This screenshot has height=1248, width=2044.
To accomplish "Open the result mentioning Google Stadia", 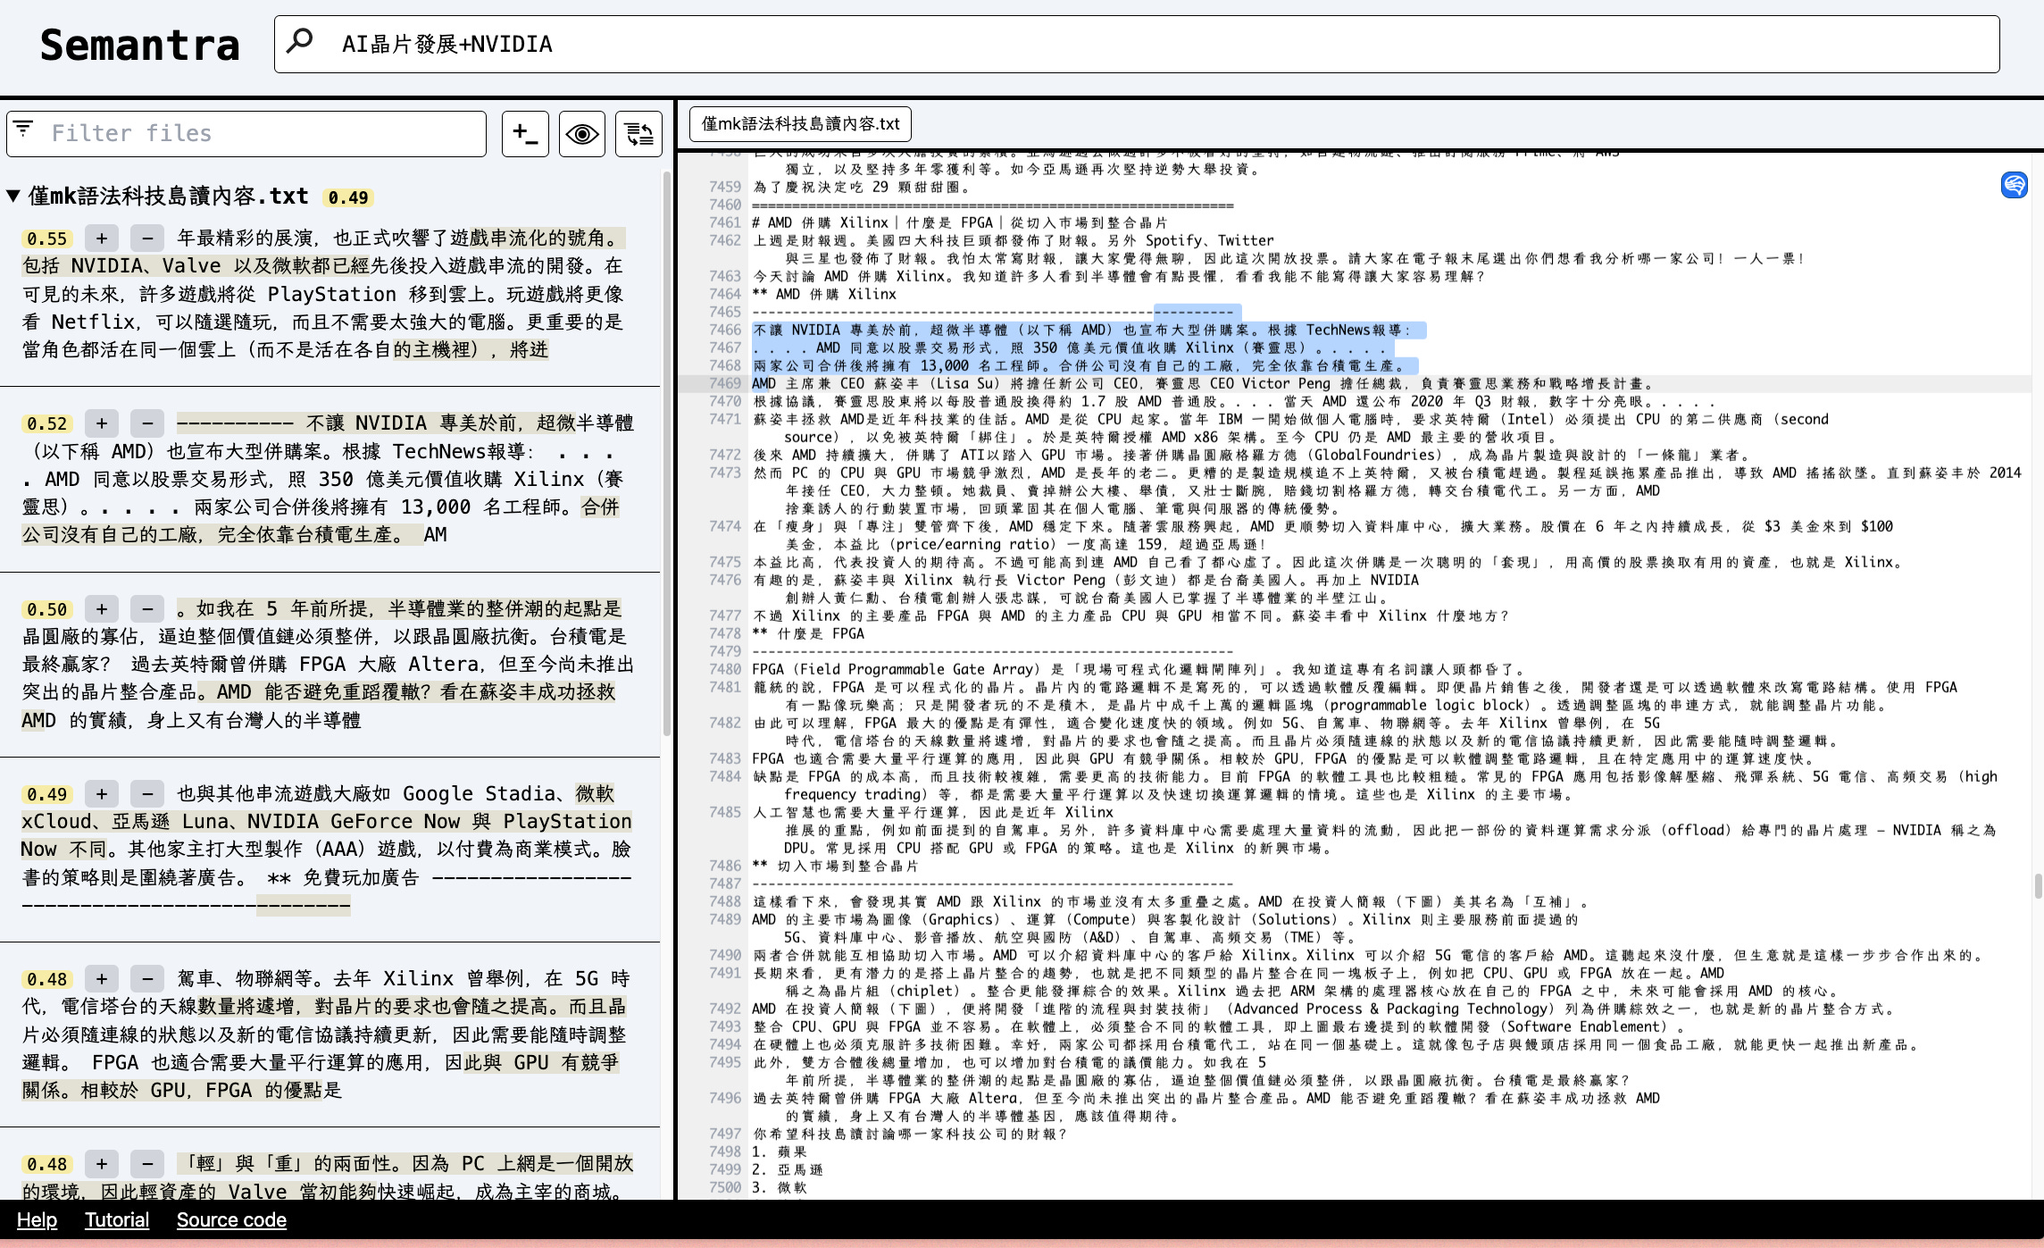I will 326,849.
